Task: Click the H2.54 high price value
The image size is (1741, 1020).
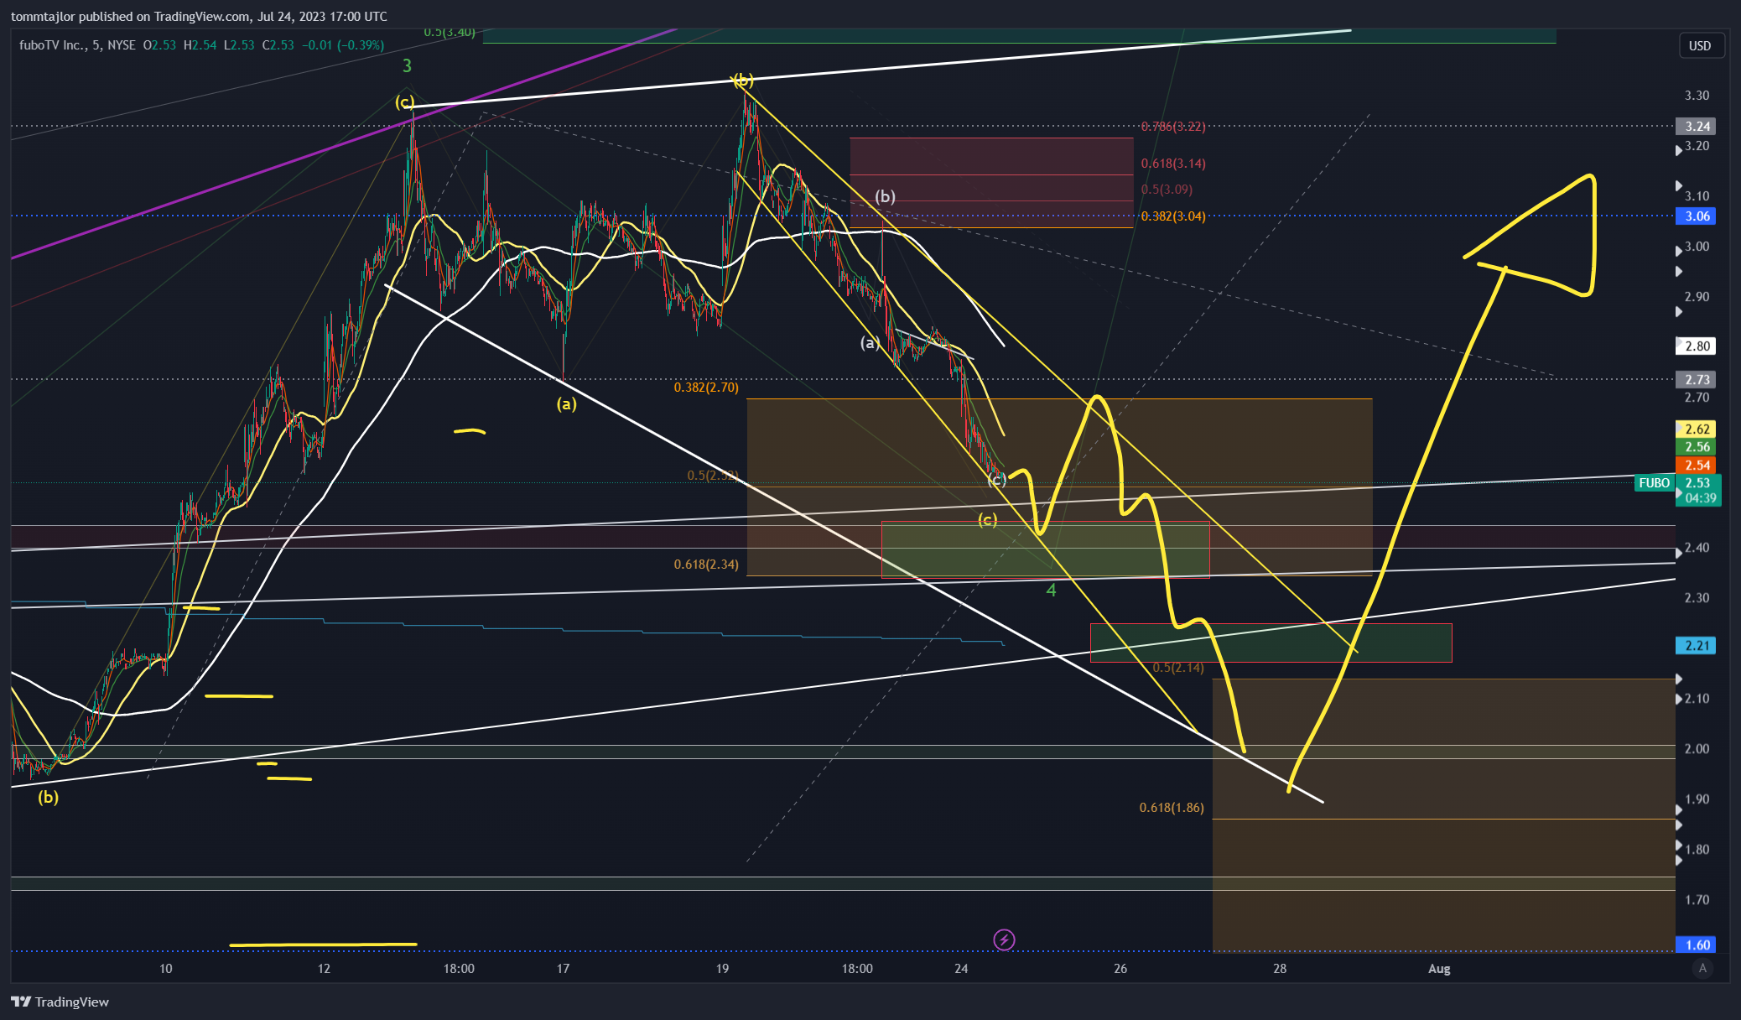Action: coord(200,44)
